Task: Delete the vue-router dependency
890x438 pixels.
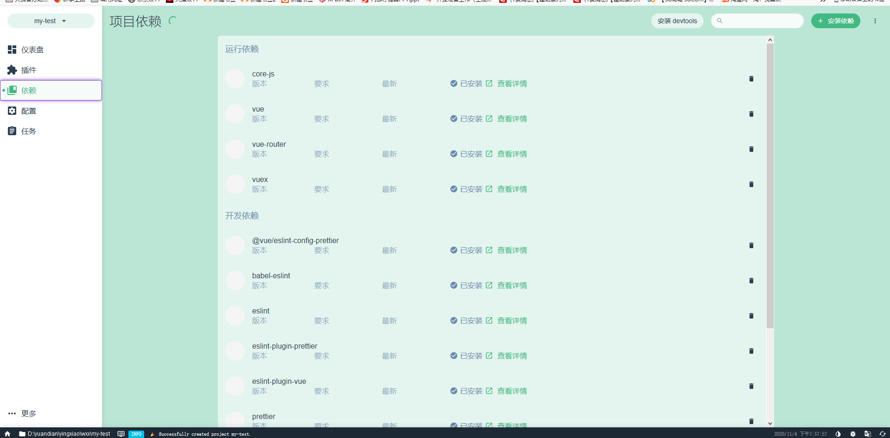Action: click(x=751, y=149)
